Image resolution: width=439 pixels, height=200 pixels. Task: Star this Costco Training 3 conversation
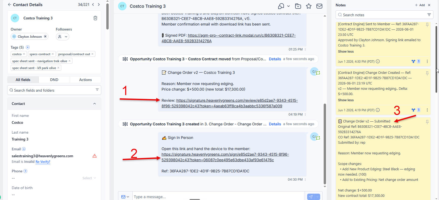309,6
